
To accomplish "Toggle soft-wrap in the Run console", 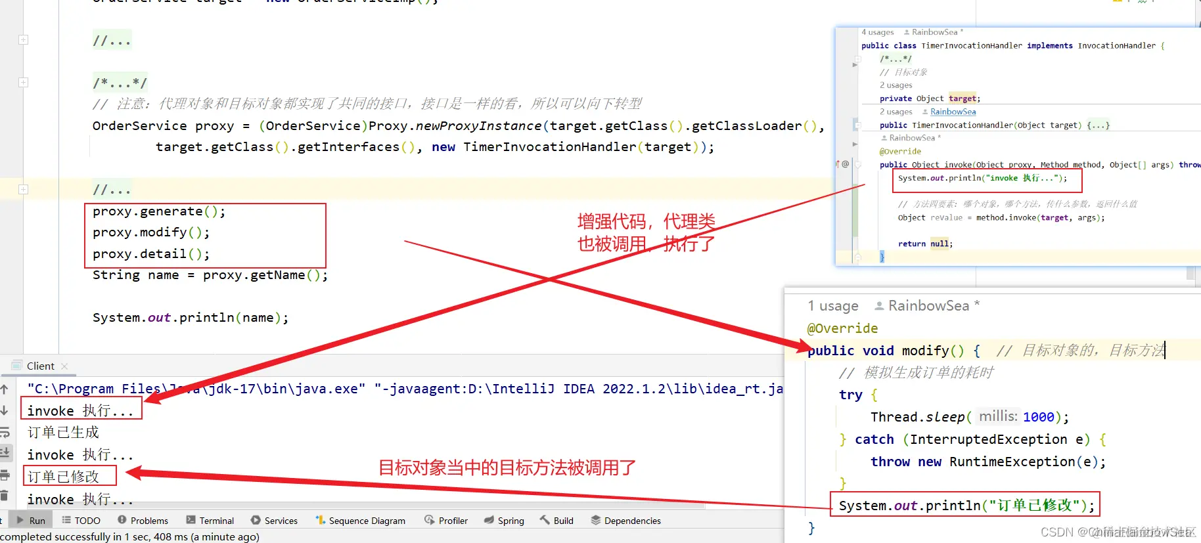I will click(4, 432).
